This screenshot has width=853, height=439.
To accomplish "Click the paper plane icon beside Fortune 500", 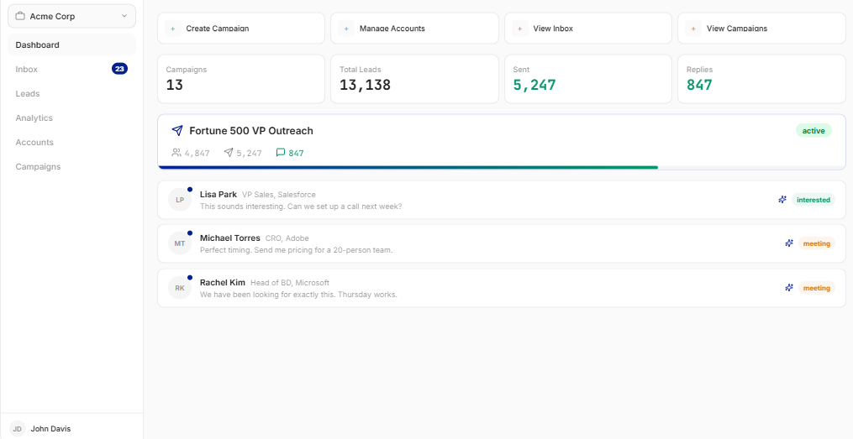I will tap(177, 130).
